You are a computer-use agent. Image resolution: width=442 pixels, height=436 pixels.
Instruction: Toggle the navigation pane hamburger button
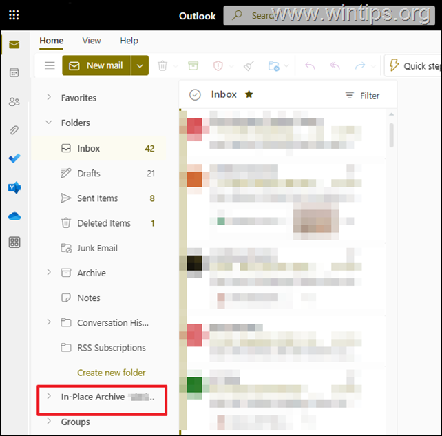coord(50,65)
